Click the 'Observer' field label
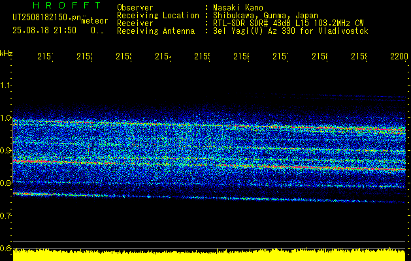The image size is (411, 261). tap(135, 8)
